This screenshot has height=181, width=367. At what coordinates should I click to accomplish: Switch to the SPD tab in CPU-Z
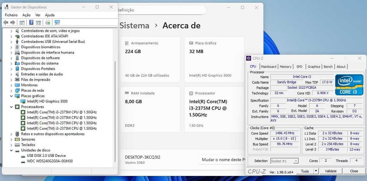(299, 67)
